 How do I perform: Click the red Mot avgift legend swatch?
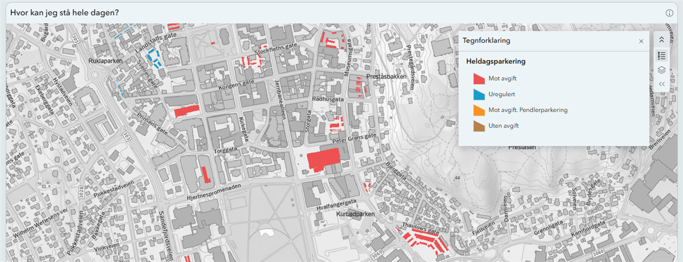[478, 78]
